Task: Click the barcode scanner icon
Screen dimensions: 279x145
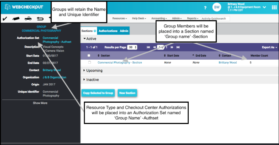Action: point(16,18)
